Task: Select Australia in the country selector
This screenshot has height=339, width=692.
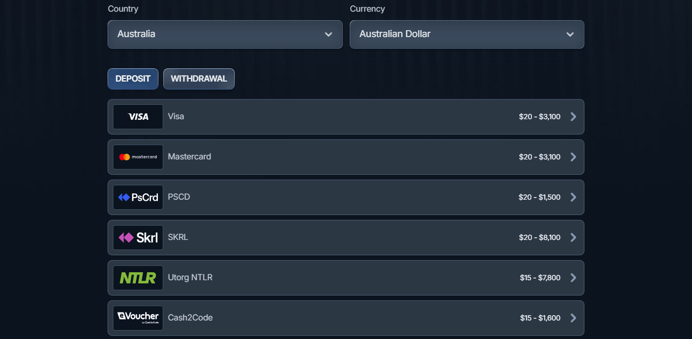Action: (225, 34)
